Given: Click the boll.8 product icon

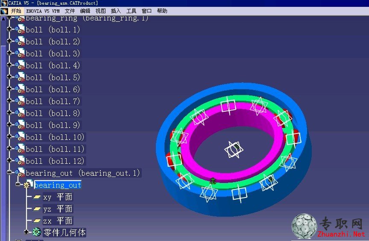Looking at the screenshot, I should [20, 113].
